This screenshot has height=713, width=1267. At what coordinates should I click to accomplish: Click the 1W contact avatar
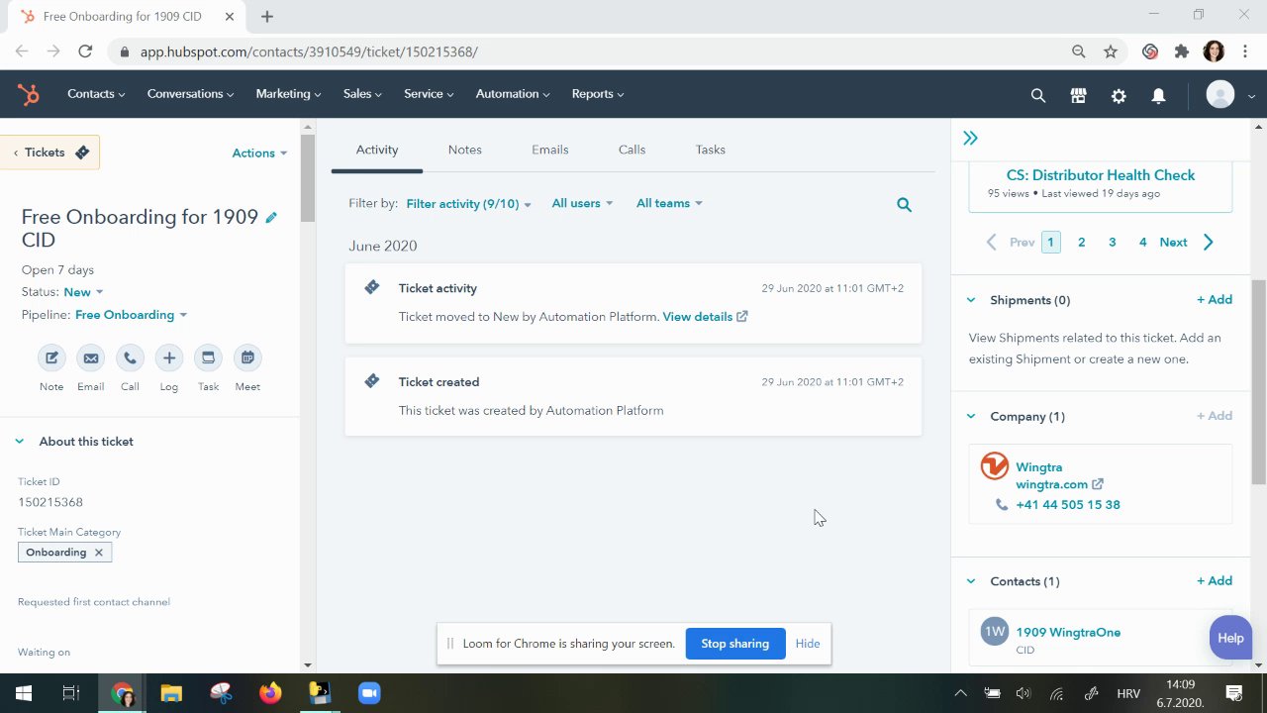coord(995,632)
